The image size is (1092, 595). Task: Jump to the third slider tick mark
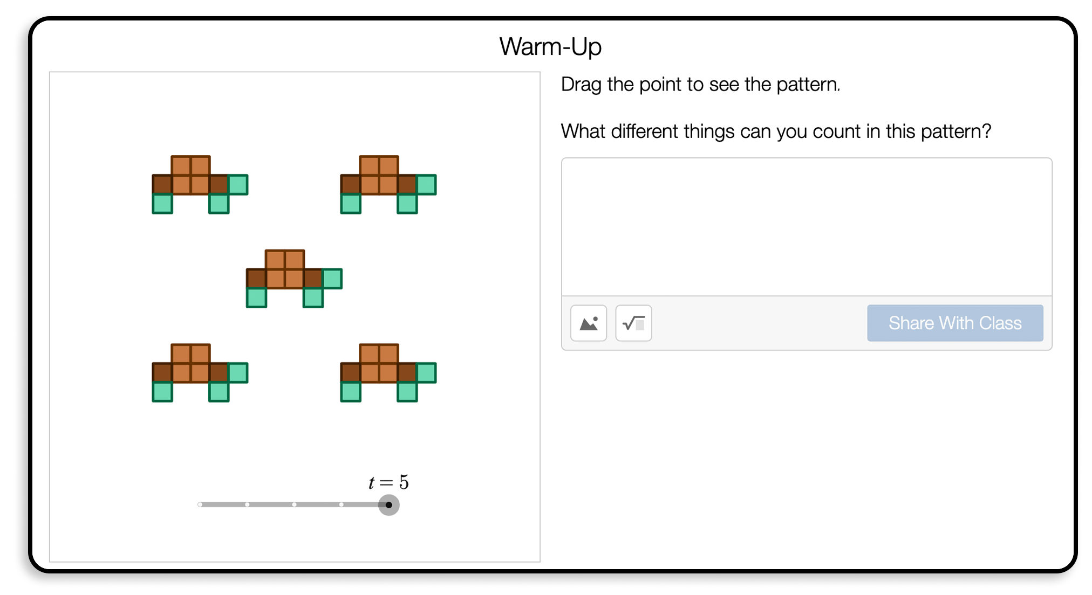(294, 505)
